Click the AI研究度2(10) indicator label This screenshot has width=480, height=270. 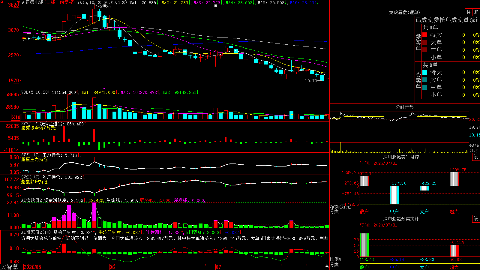tap(36, 232)
